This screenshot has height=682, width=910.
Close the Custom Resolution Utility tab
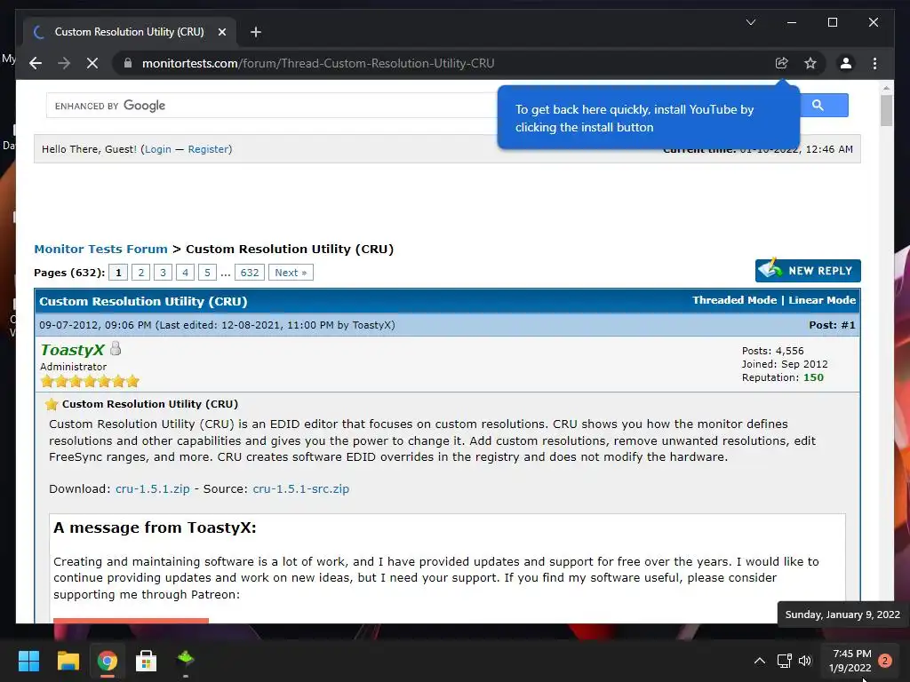tap(221, 32)
